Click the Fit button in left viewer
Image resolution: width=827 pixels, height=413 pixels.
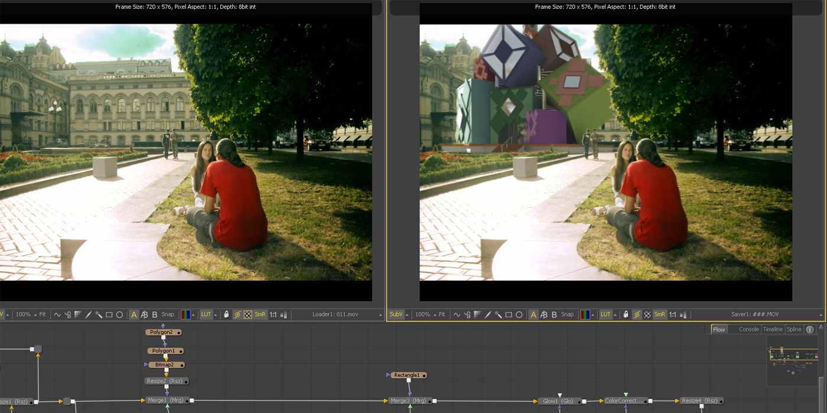pos(43,315)
